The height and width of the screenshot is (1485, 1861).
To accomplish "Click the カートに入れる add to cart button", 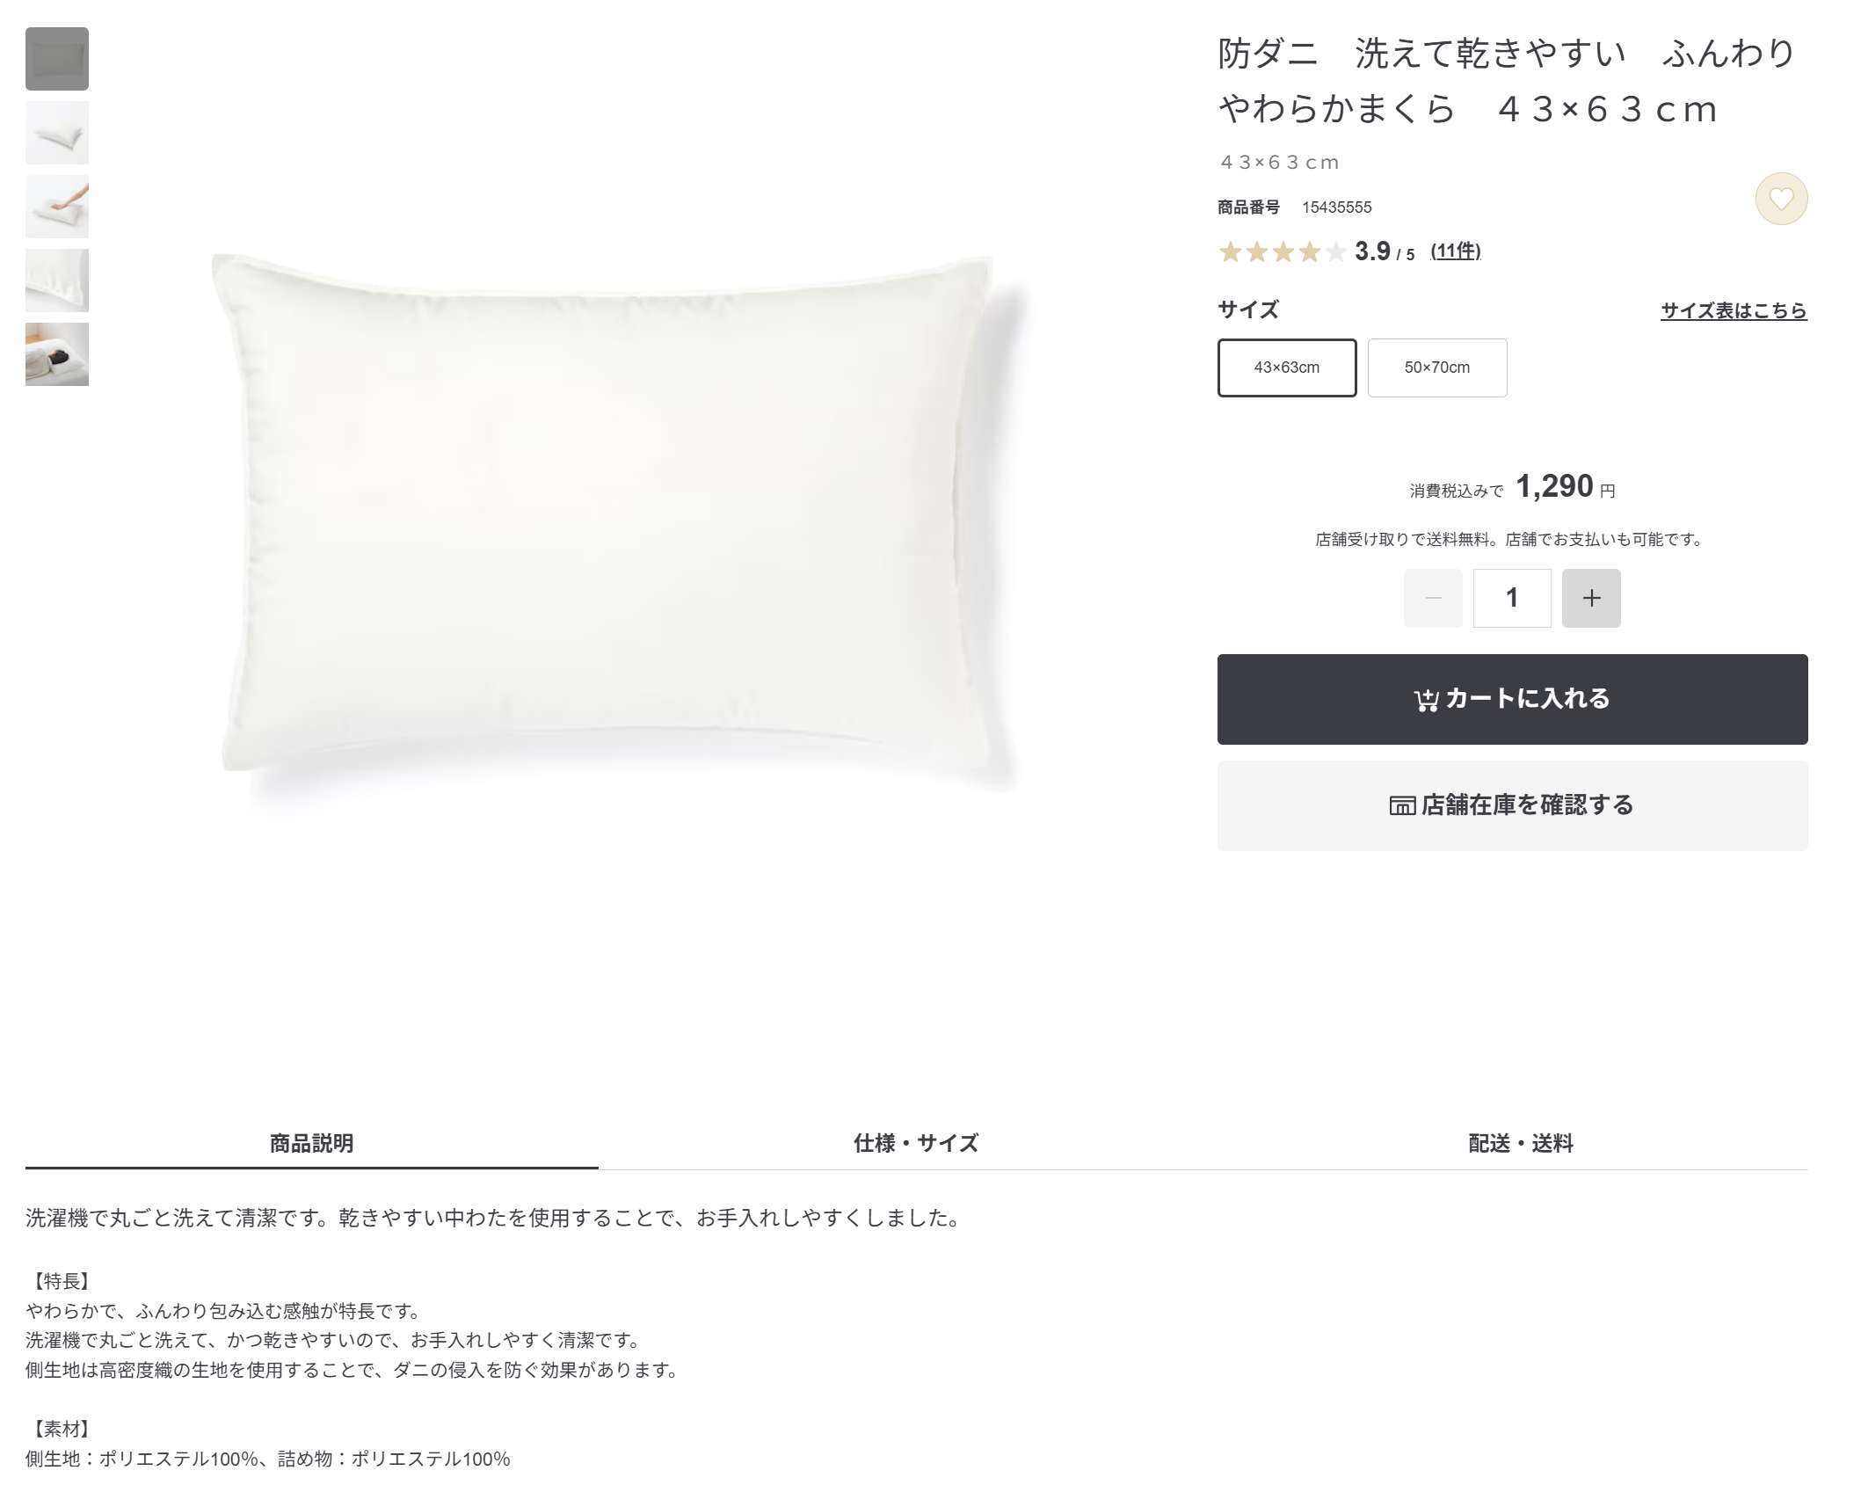I will click(1512, 699).
